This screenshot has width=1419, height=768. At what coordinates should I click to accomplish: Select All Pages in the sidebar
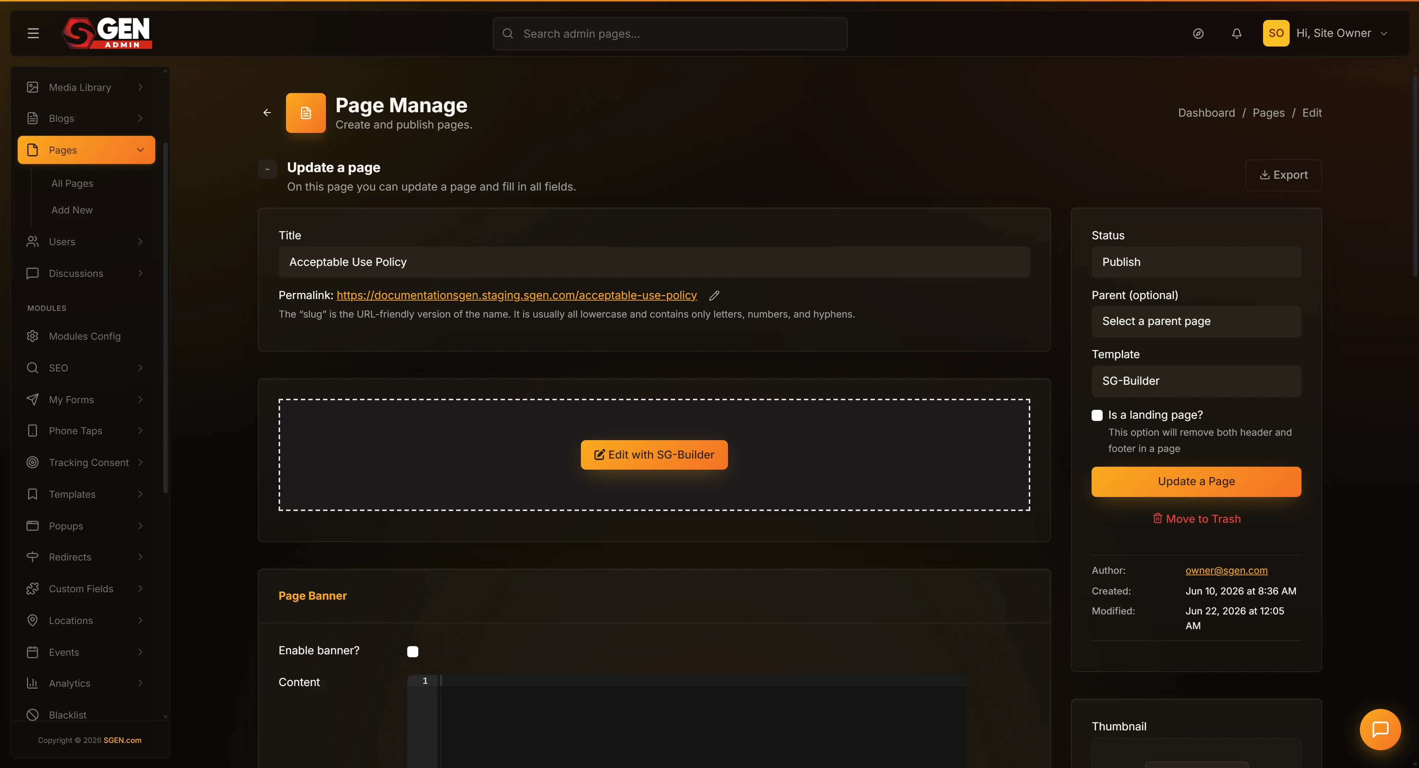tap(72, 184)
